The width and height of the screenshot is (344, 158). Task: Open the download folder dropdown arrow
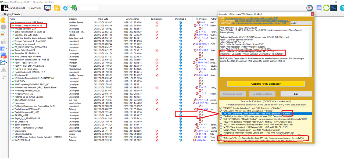pos(62,8)
